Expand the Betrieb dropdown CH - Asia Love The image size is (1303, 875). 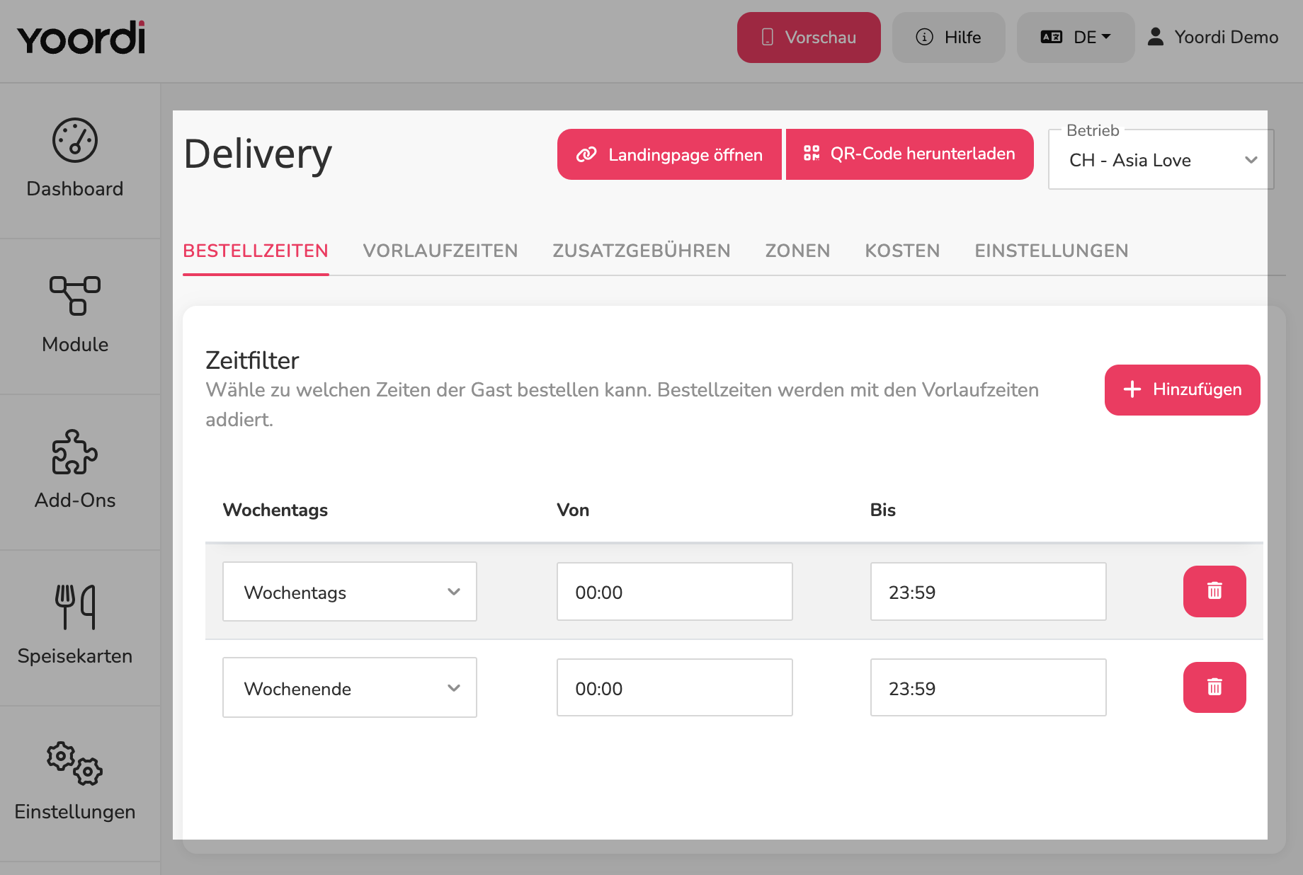[1161, 160]
